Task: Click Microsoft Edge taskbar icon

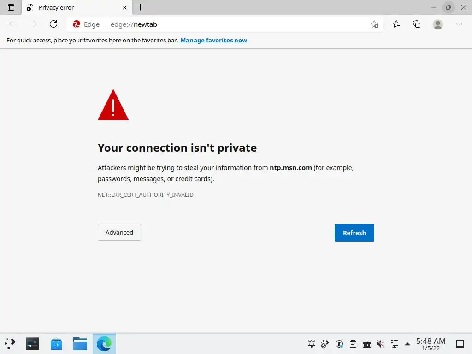Action: click(x=104, y=344)
